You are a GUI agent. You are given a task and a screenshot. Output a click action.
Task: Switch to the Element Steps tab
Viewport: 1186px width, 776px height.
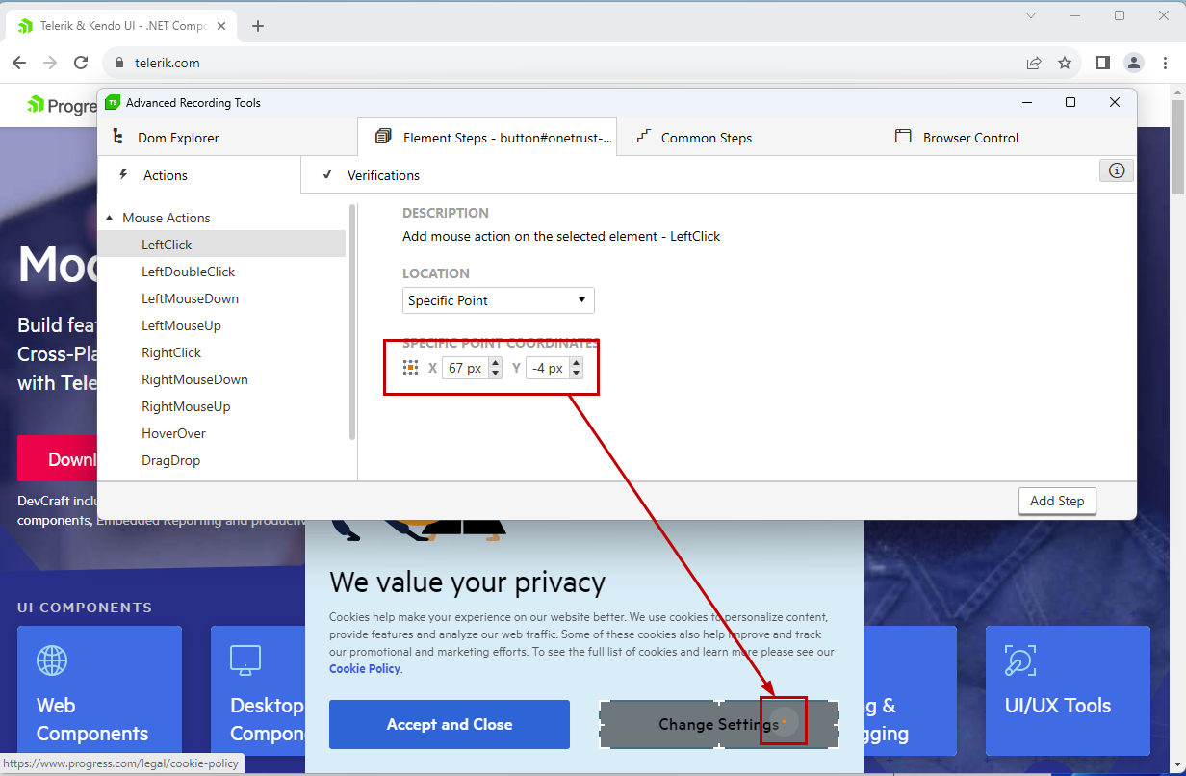click(487, 138)
